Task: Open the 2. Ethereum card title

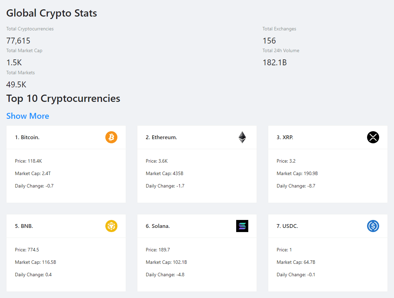Action: coord(161,137)
